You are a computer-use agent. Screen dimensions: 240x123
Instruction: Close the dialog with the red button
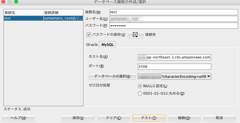click(x=3, y=2)
